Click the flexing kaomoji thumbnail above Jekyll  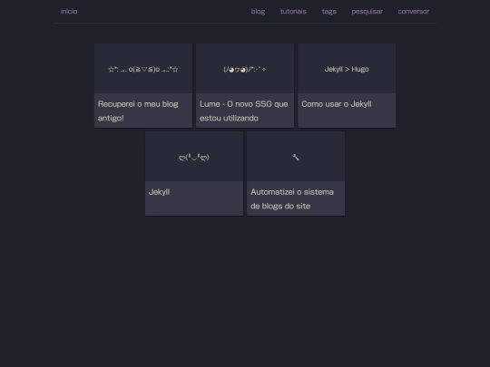pyautogui.click(x=194, y=157)
